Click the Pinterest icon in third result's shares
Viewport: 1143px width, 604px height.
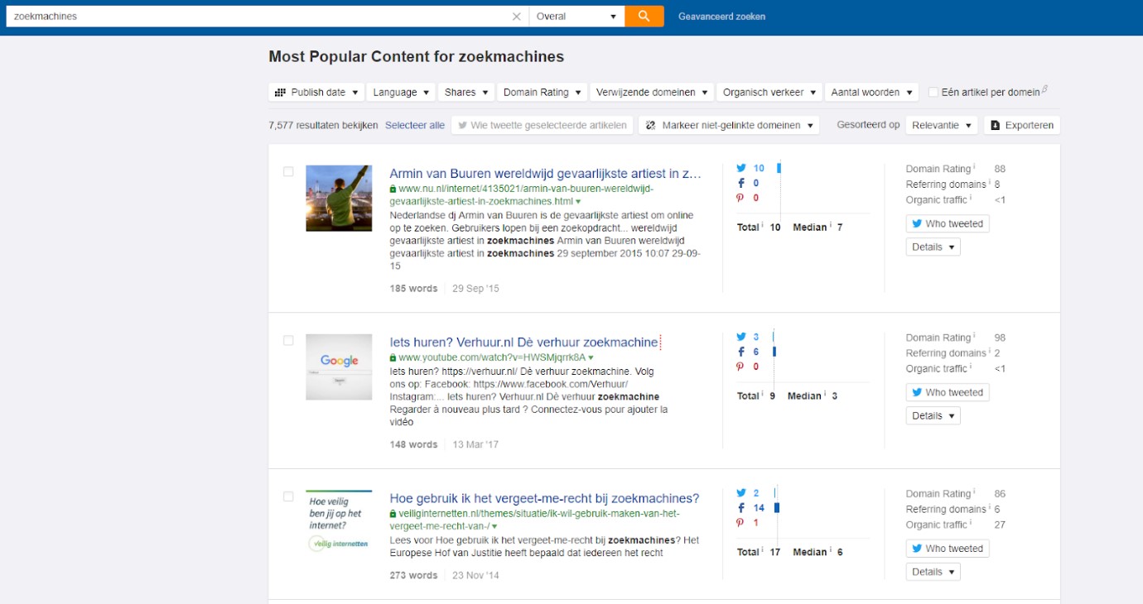click(741, 523)
